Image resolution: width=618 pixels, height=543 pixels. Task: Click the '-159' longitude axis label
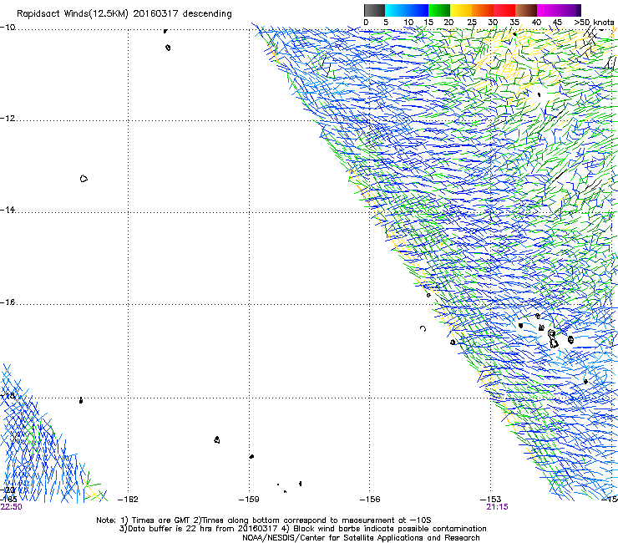coord(249,500)
